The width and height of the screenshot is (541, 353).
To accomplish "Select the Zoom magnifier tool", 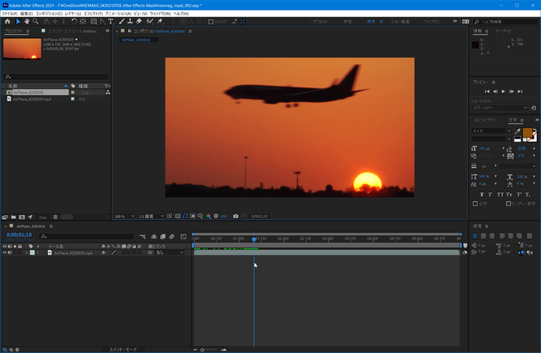I will tap(35, 22).
